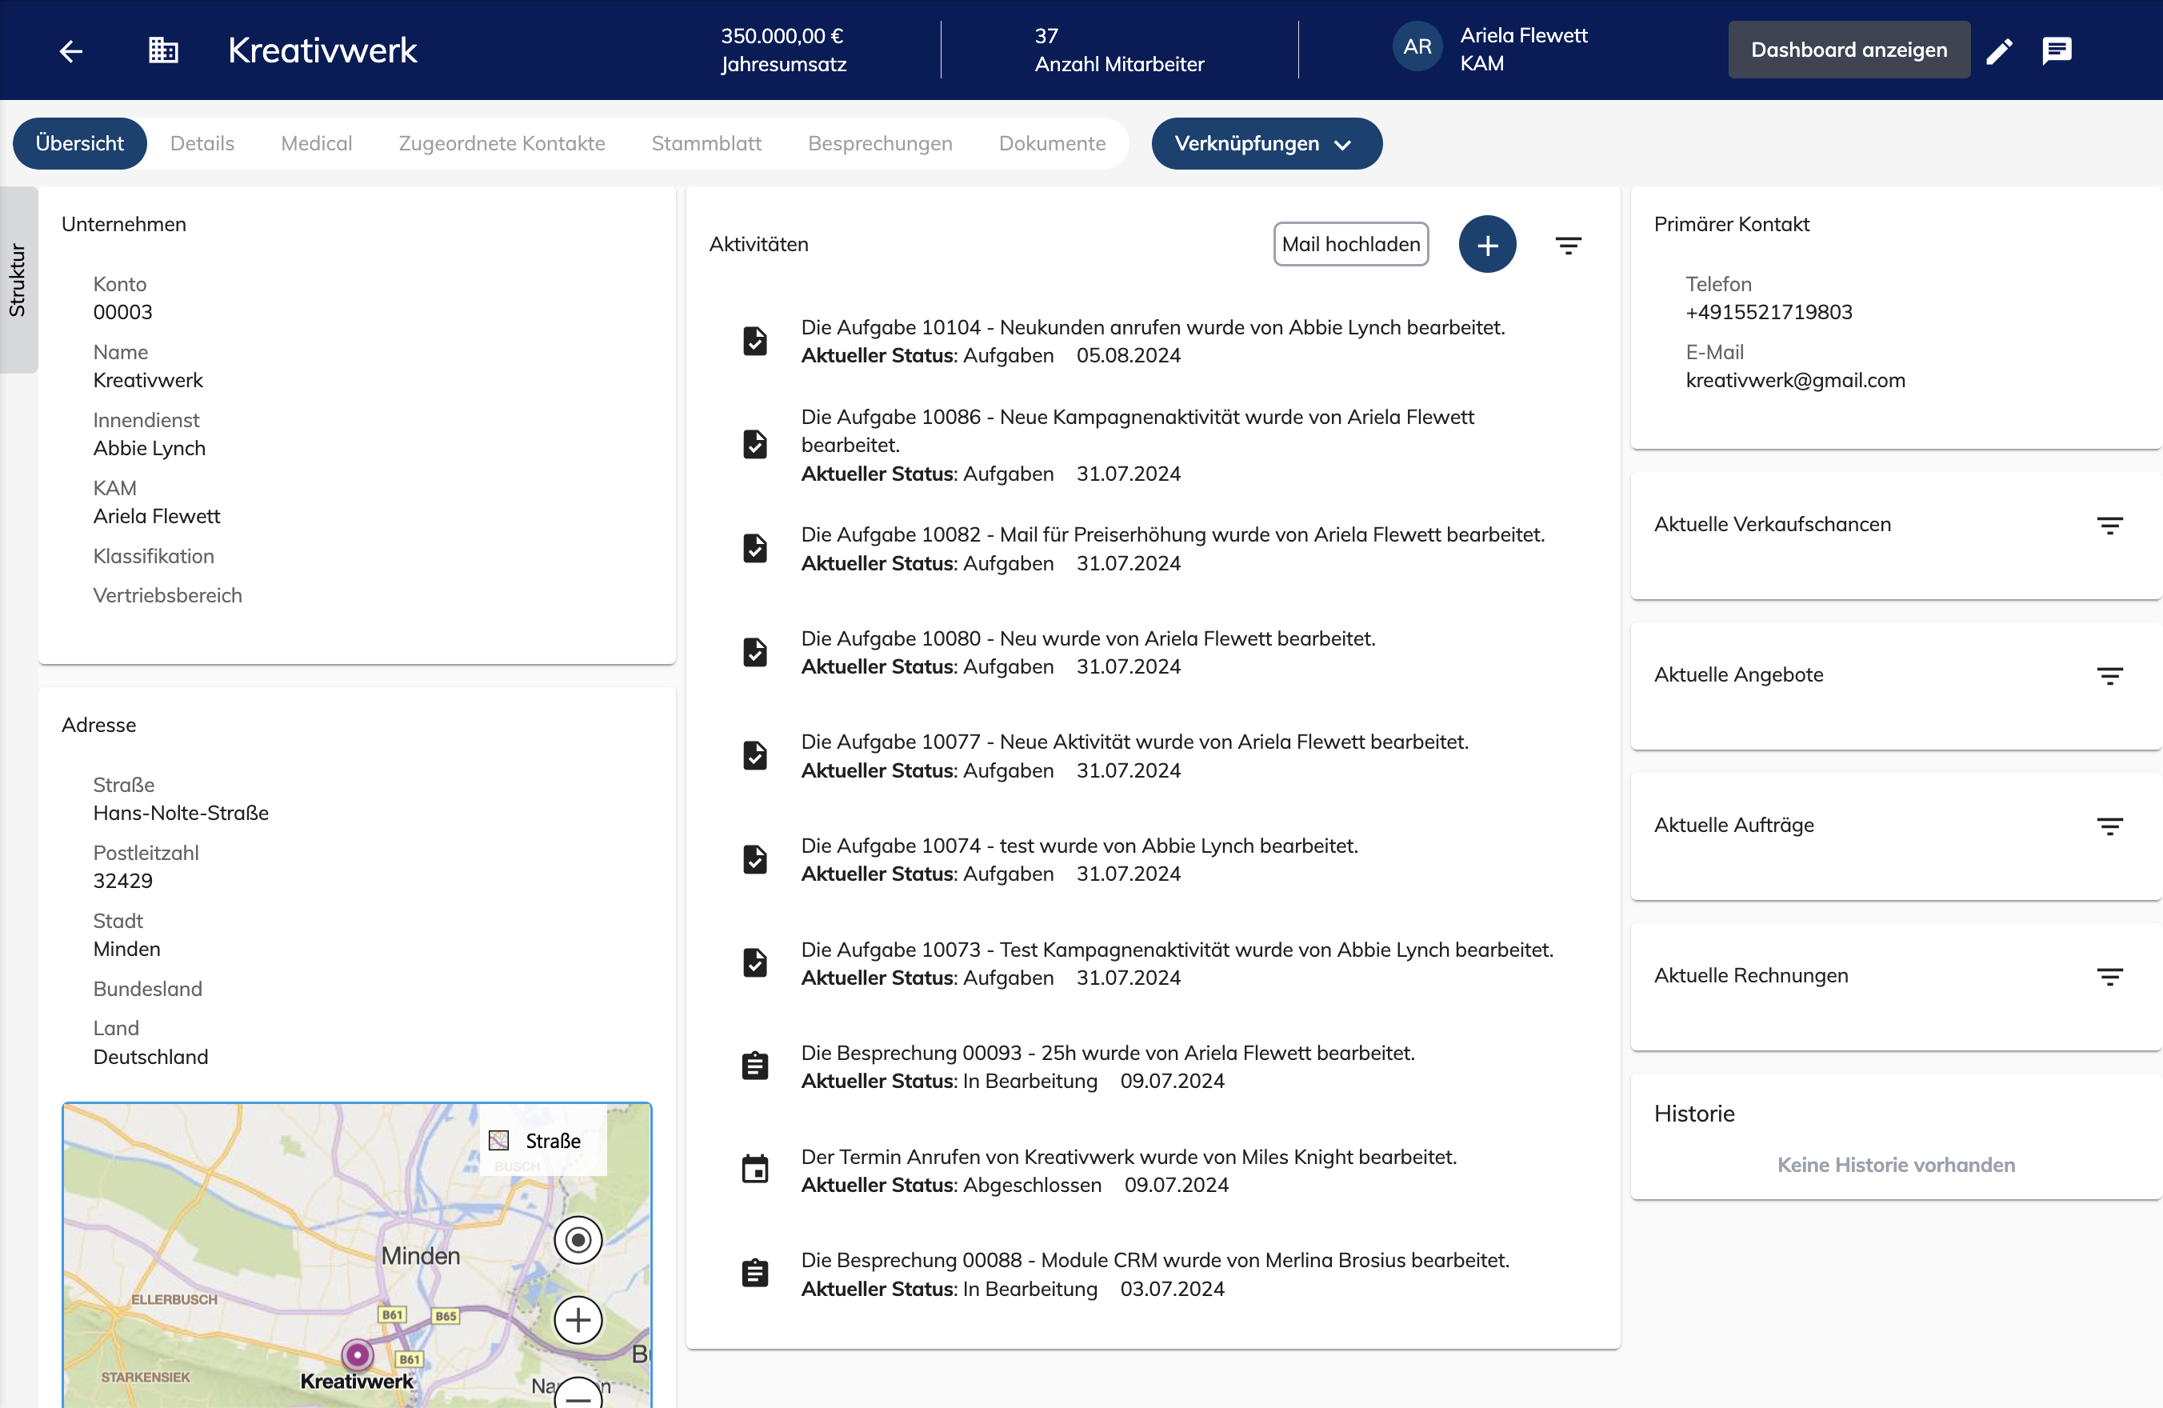Viewport: 2163px width, 1408px height.
Task: Click task icon for Aufgabe 10082
Action: pos(754,548)
